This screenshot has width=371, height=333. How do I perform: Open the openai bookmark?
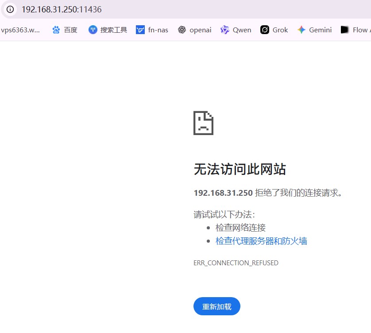point(194,30)
